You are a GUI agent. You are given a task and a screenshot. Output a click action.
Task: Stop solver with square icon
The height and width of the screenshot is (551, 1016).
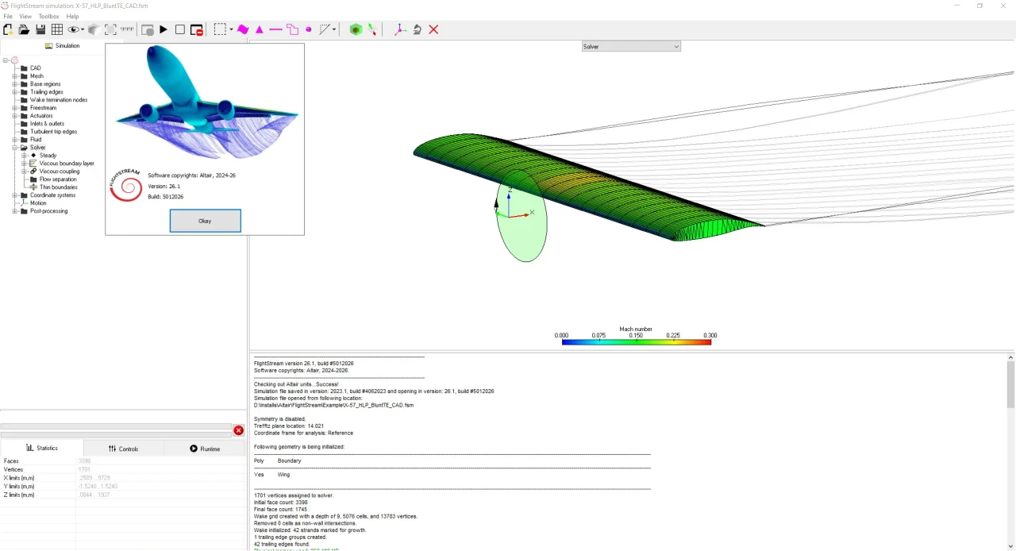click(x=180, y=29)
